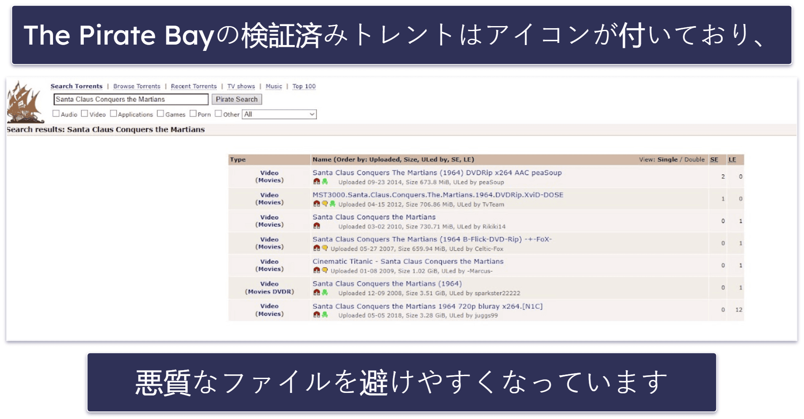
Task: Open uploader sparkster22222's profile link
Action: coord(497,293)
